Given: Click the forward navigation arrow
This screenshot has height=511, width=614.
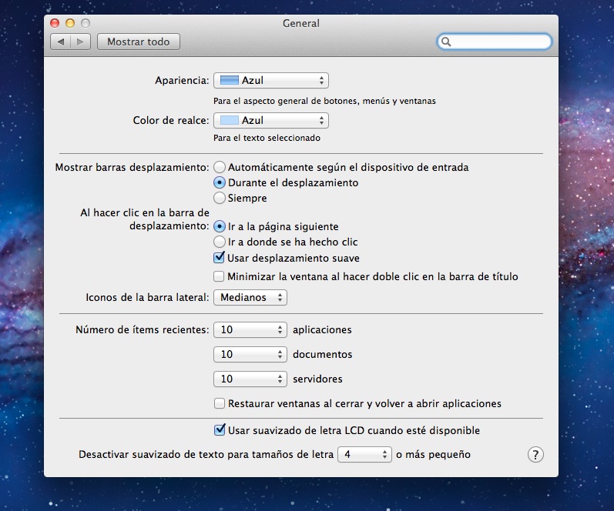Looking at the screenshot, I should [81, 42].
